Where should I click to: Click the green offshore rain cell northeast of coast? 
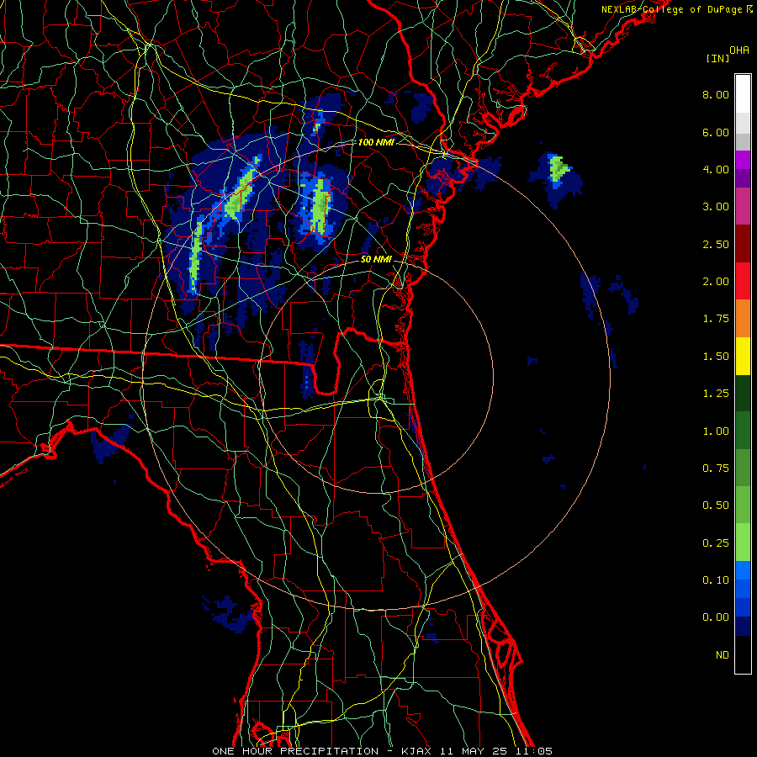tap(558, 168)
